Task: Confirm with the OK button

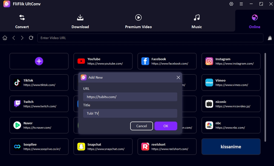Action: pyautogui.click(x=166, y=126)
